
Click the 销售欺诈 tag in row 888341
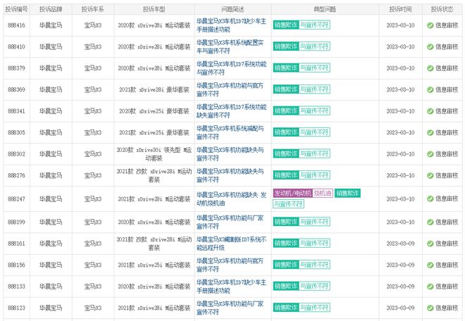tap(286, 111)
